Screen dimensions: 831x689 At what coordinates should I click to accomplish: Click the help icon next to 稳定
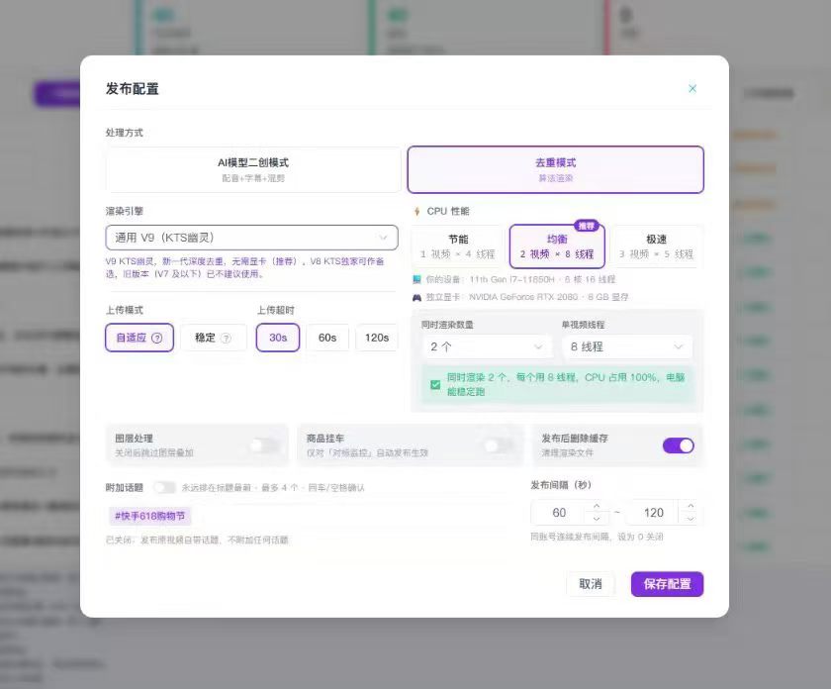pyautogui.click(x=226, y=338)
